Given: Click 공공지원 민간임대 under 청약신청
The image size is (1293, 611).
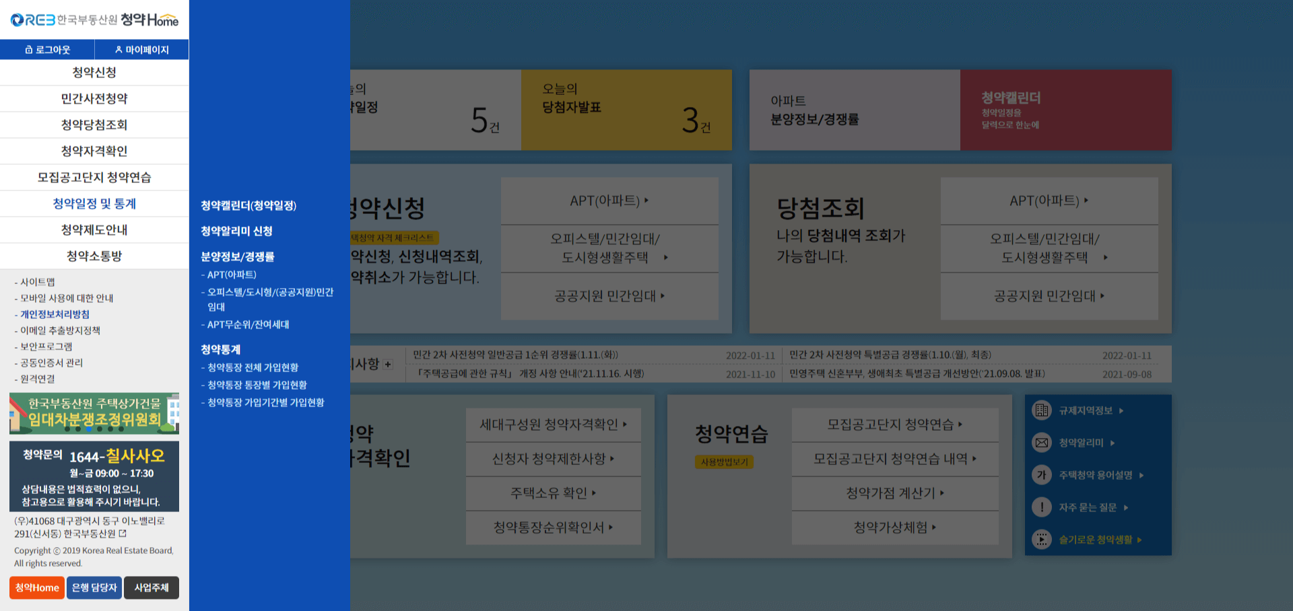Looking at the screenshot, I should click(609, 296).
